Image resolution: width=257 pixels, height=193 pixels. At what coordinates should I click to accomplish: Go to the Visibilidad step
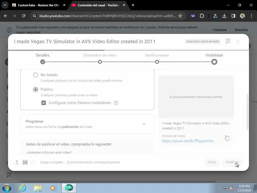pyautogui.click(x=214, y=62)
